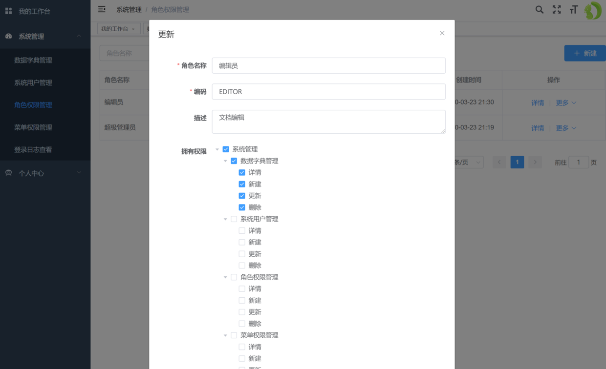This screenshot has height=369, width=606.
Task: Click inside the 描述 text area
Action: click(x=328, y=122)
